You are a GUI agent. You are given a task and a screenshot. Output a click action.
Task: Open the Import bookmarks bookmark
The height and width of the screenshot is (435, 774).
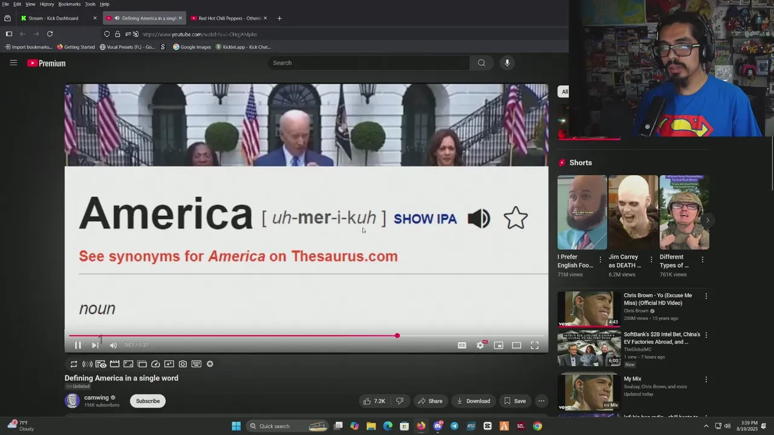pyautogui.click(x=28, y=47)
